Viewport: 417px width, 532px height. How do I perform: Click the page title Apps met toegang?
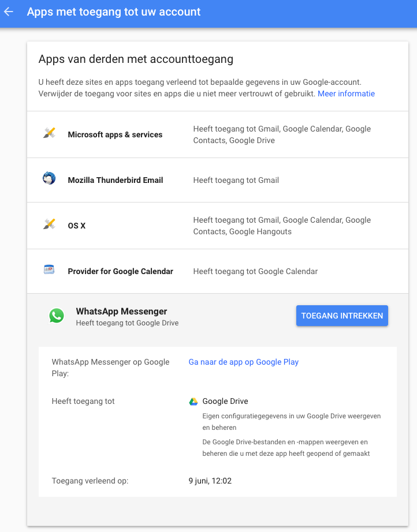tap(114, 12)
